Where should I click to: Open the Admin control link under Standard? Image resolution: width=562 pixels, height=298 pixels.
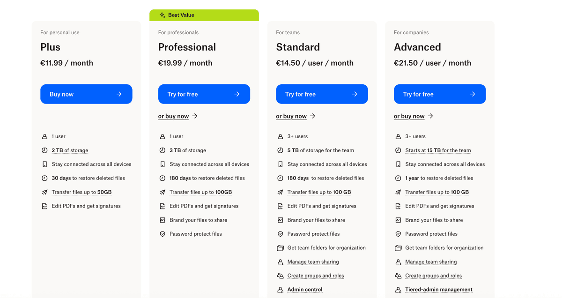coord(305,290)
